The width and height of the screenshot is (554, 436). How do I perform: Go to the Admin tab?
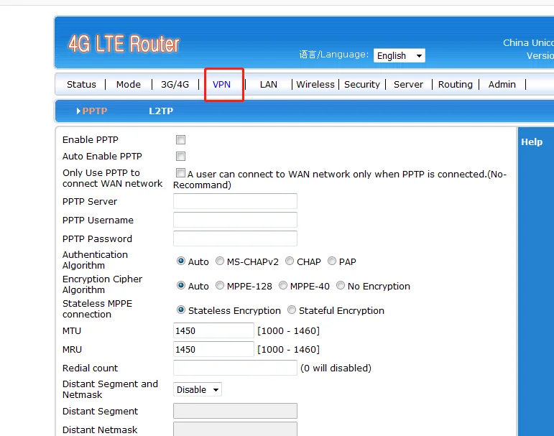(502, 85)
